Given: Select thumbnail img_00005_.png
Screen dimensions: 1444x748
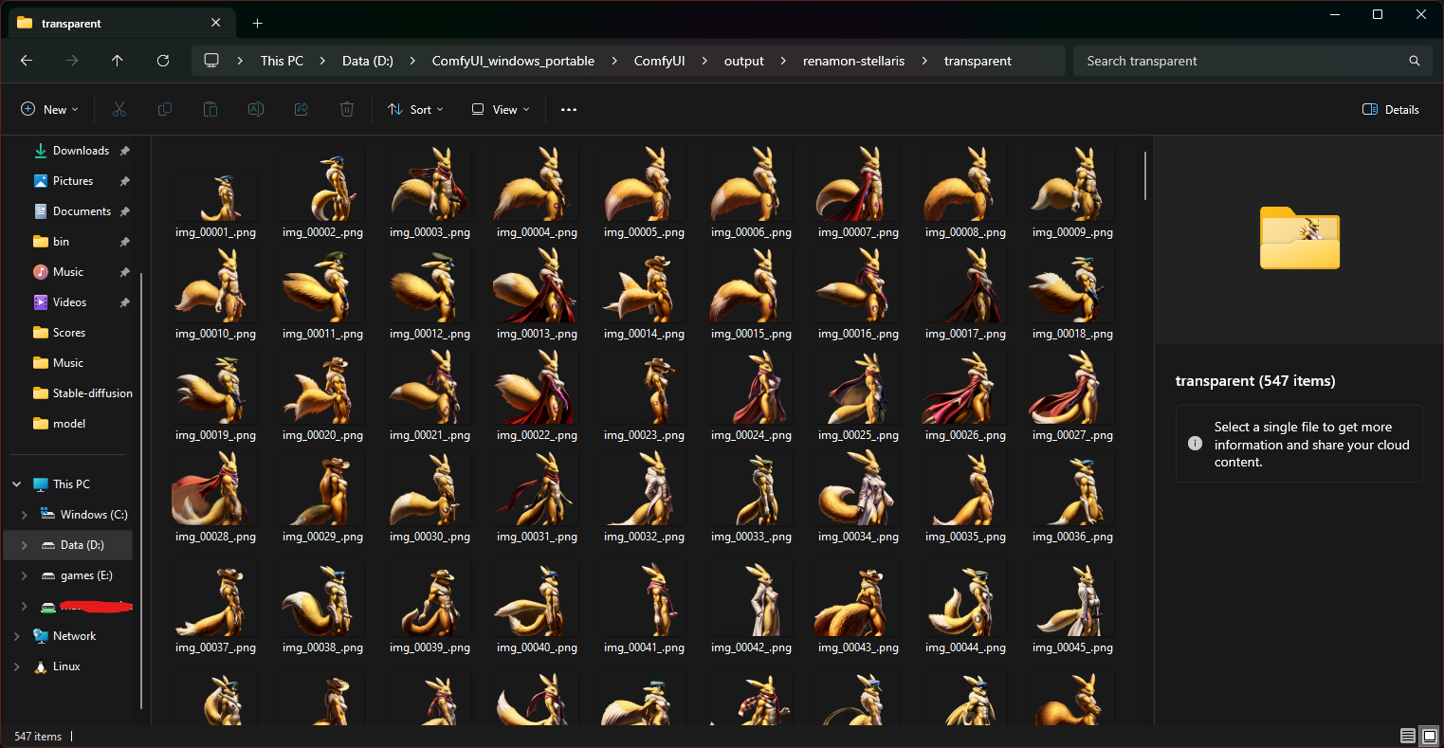Looking at the screenshot, I should tap(645, 184).
